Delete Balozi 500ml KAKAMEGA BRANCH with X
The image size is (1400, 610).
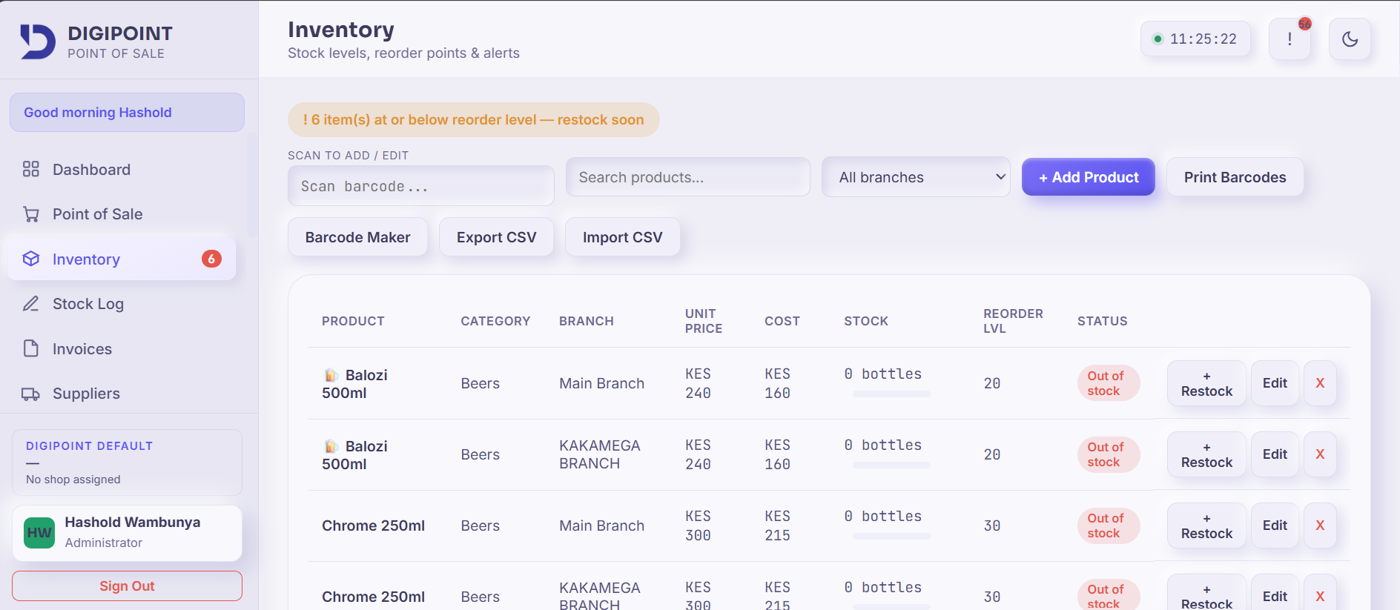pyautogui.click(x=1320, y=454)
